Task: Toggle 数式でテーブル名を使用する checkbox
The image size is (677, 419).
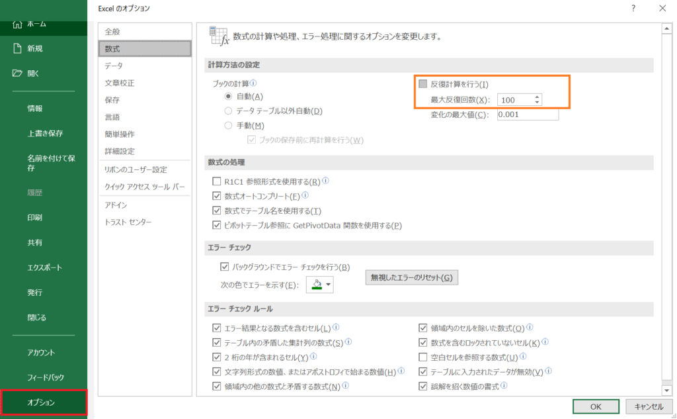Action: click(x=217, y=210)
